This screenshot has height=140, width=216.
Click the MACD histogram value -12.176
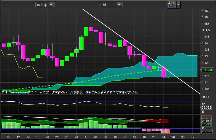(x=207, y=131)
